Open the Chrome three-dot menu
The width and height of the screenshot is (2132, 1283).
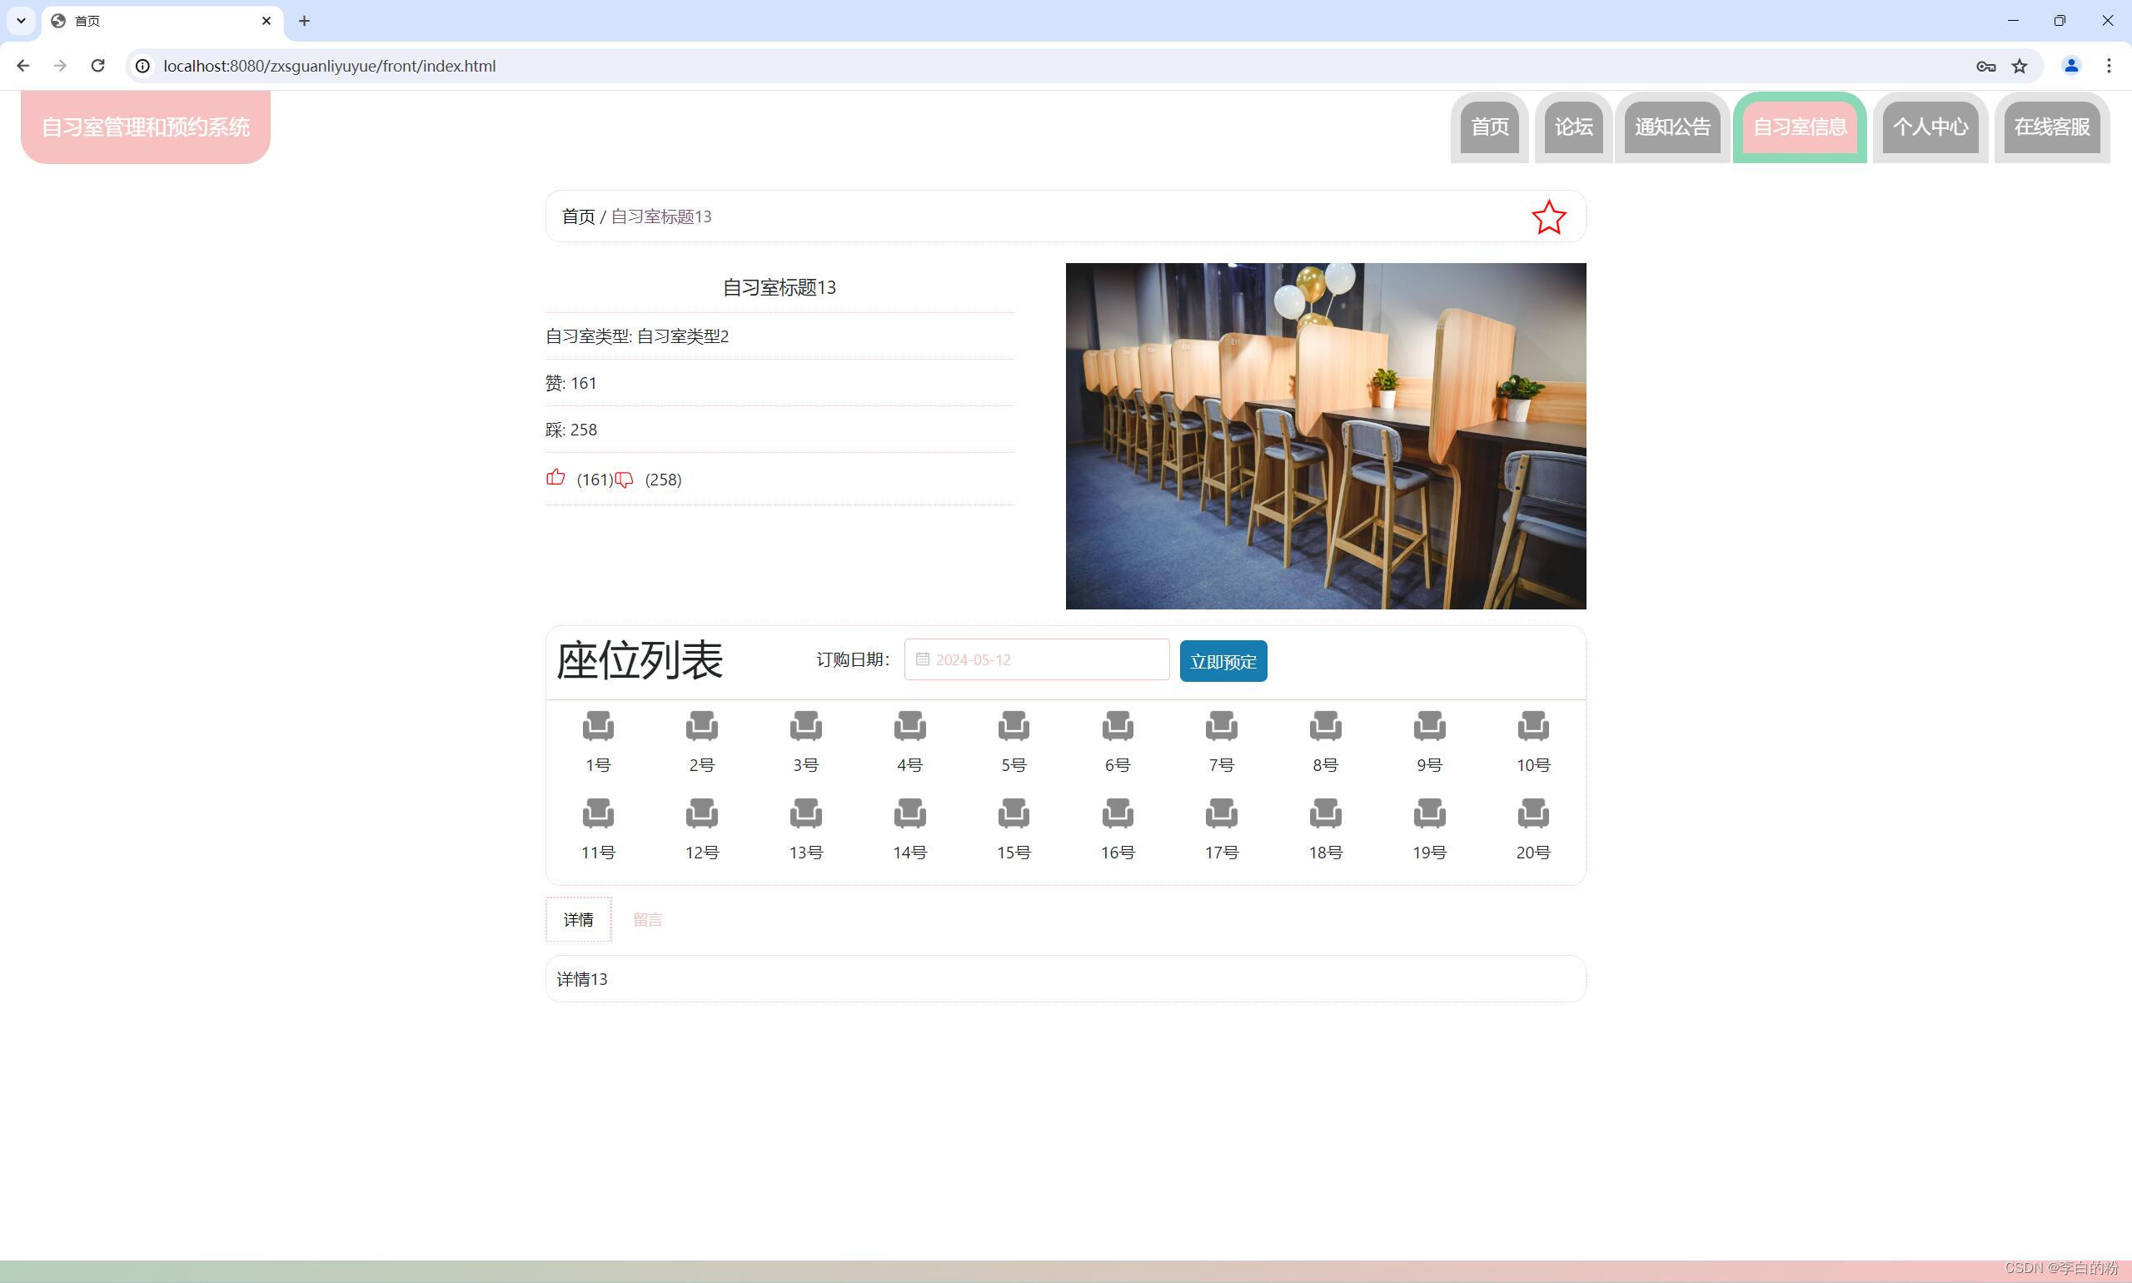click(2109, 66)
